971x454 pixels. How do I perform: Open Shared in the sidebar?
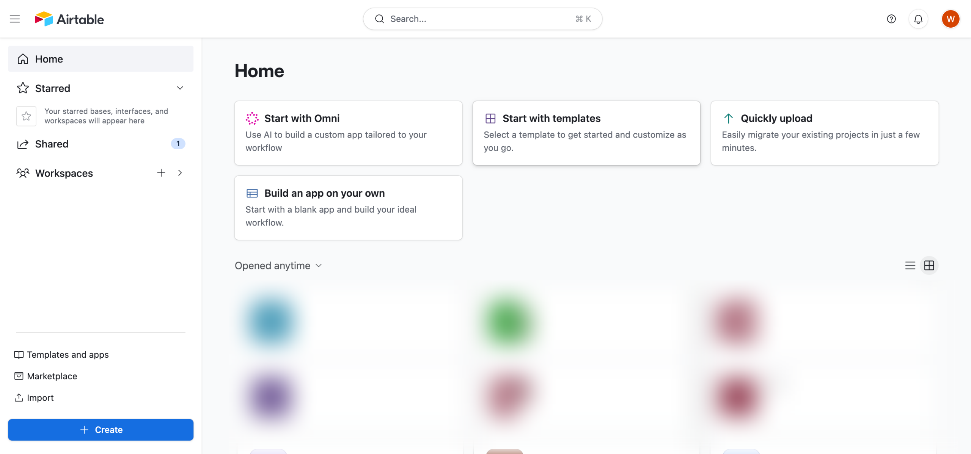point(52,144)
